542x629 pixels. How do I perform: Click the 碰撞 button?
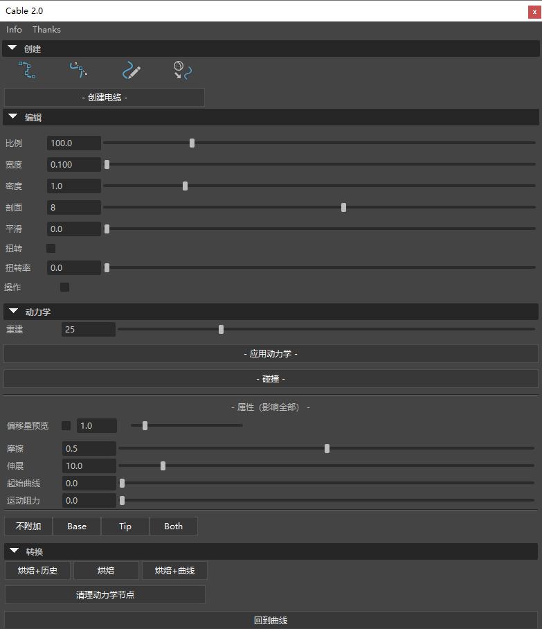(271, 379)
